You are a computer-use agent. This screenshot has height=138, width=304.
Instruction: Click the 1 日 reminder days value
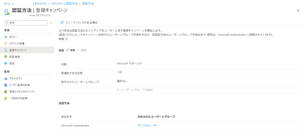[119, 72]
